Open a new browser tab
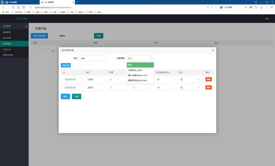The image size is (275, 166). pyautogui.click(x=77, y=2)
